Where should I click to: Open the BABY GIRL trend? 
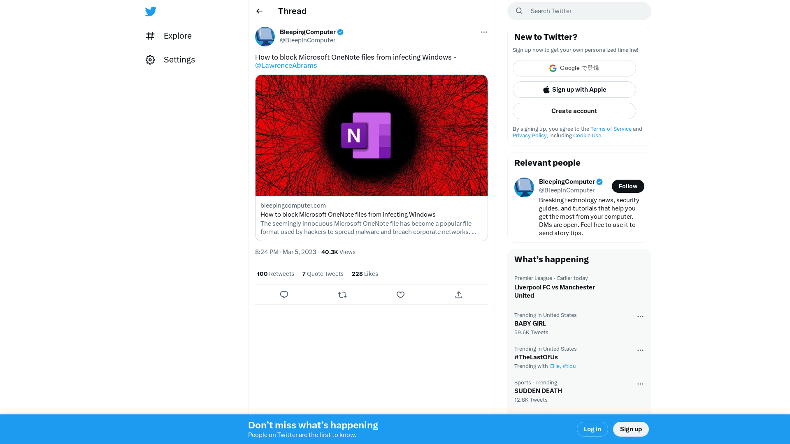click(x=579, y=324)
